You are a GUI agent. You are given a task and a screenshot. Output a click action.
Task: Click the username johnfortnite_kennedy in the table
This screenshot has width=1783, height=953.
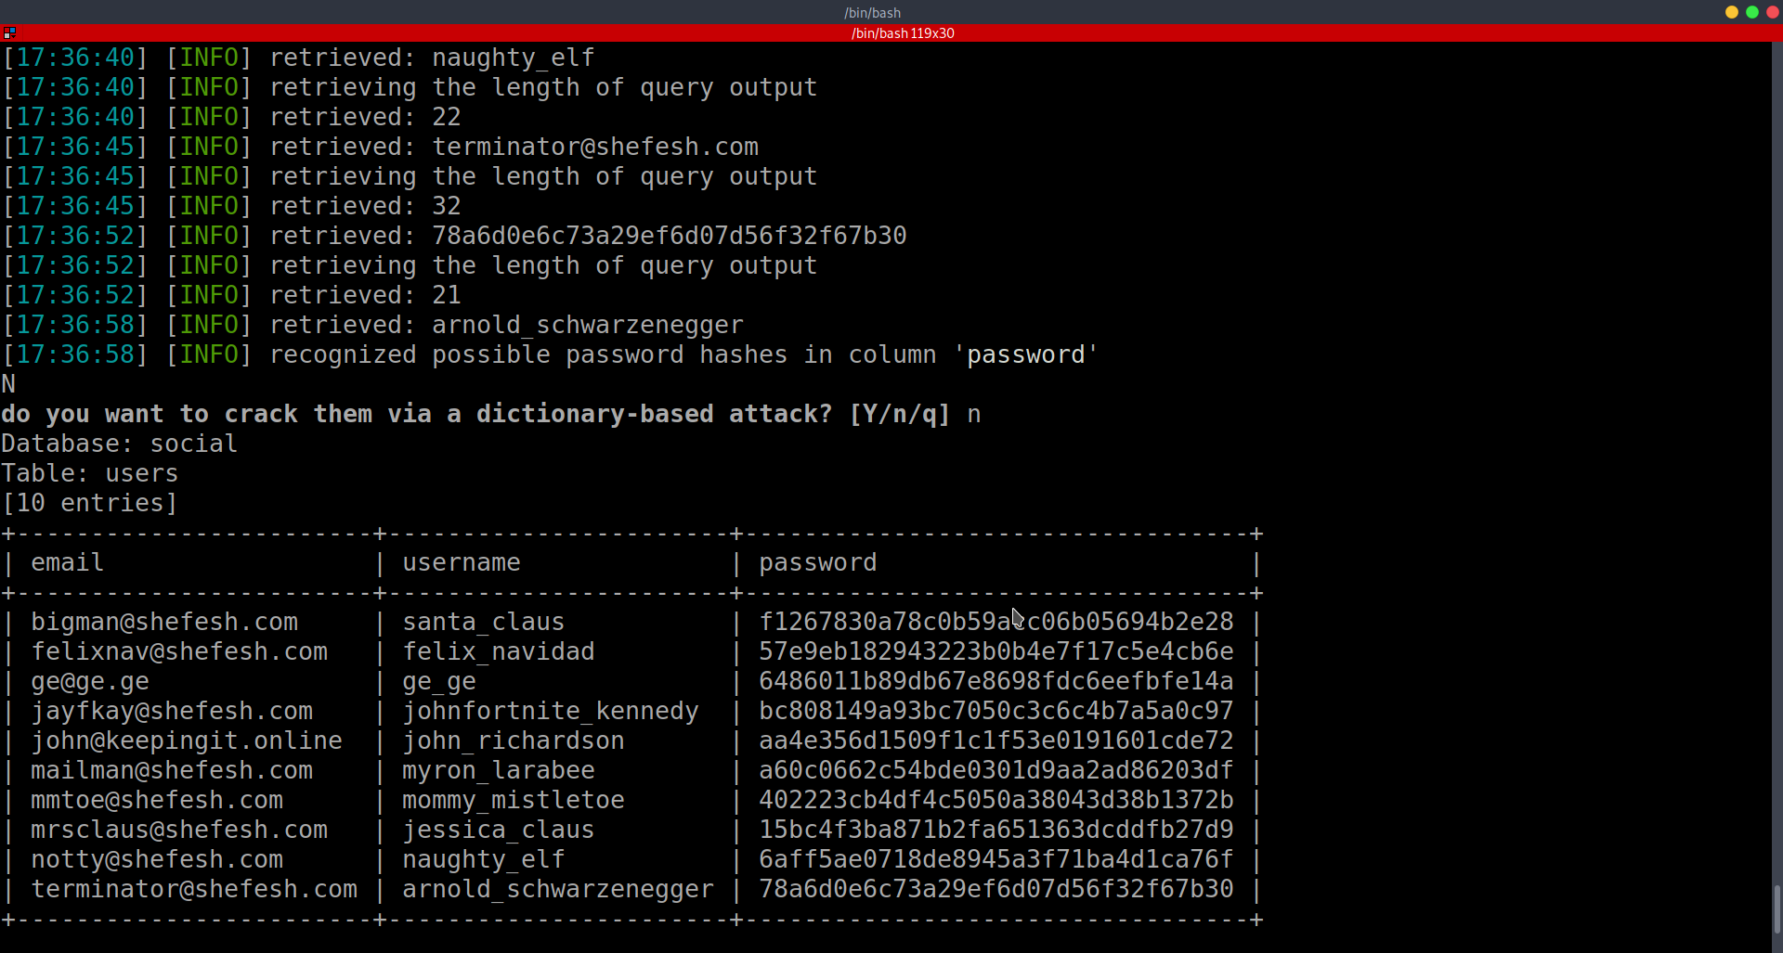pyautogui.click(x=550, y=711)
